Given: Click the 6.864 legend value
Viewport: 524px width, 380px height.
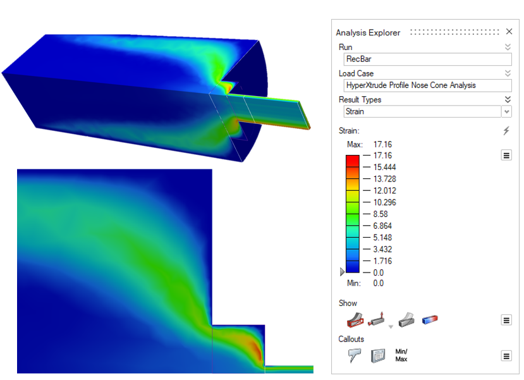Looking at the screenshot, I should [x=382, y=226].
